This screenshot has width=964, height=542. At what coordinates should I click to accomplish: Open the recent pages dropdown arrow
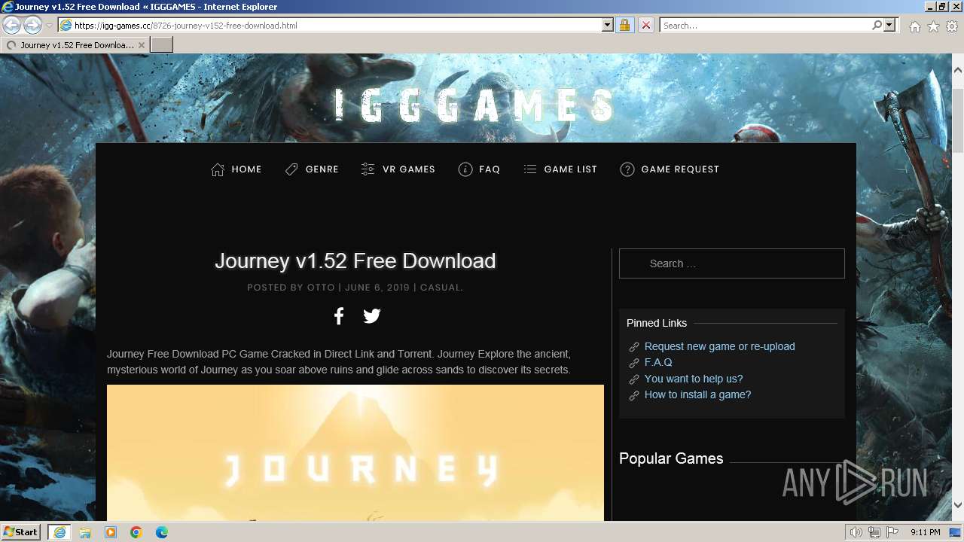point(49,26)
